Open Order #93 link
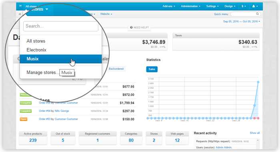The height and width of the screenshot is (152, 280). tap(45, 119)
